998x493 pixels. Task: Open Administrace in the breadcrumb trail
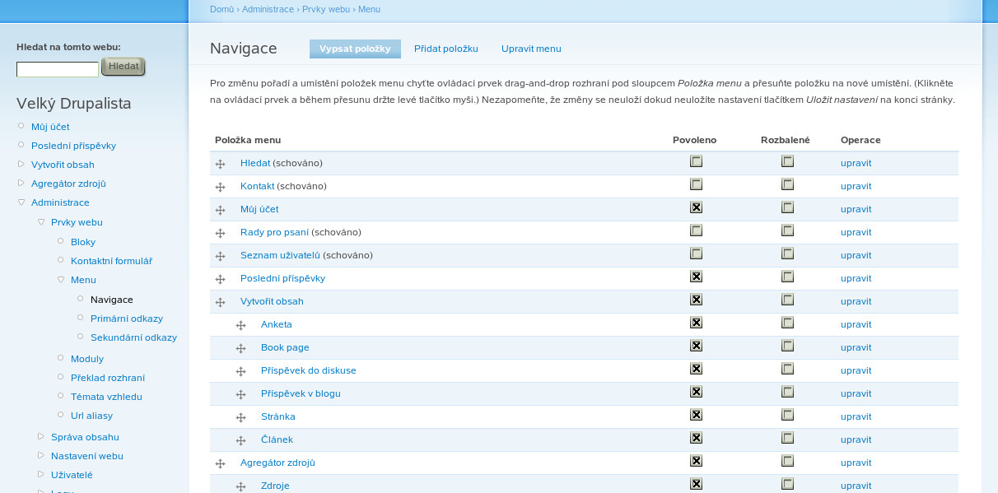click(268, 9)
